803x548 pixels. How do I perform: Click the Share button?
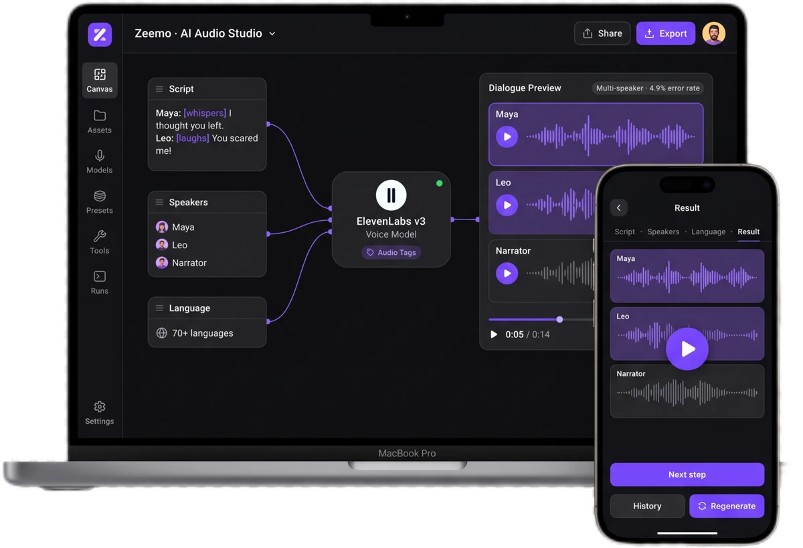[602, 33]
